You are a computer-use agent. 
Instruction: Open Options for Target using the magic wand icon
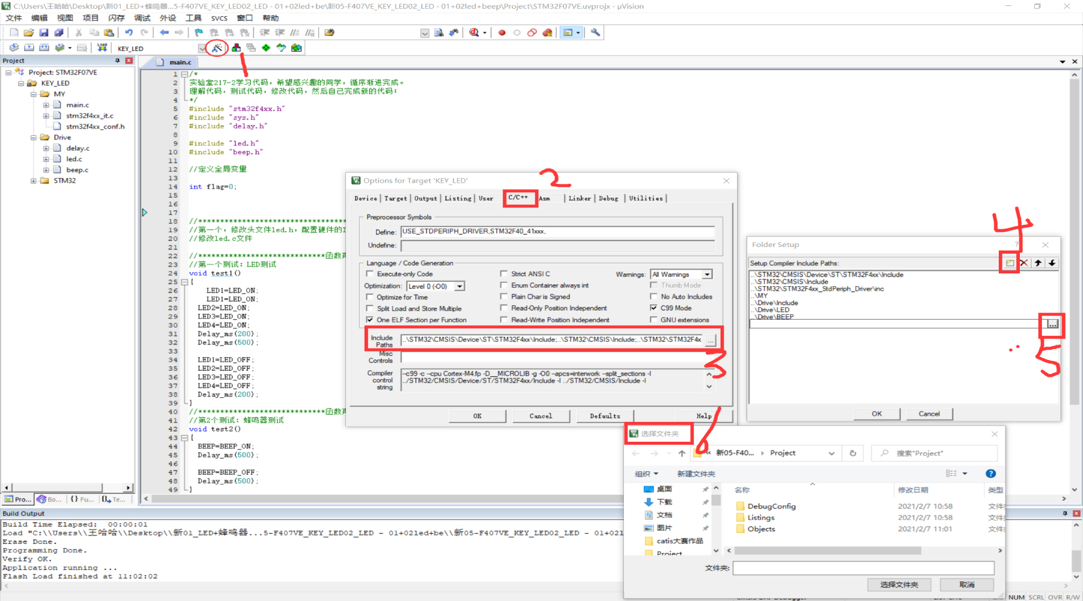click(217, 48)
